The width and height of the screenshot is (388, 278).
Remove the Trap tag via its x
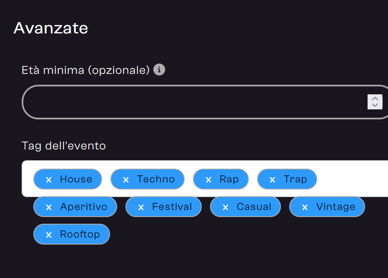[x=273, y=179]
